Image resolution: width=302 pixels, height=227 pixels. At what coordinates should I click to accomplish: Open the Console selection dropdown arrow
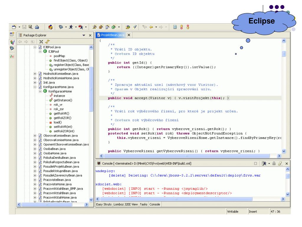[x=269, y=163]
